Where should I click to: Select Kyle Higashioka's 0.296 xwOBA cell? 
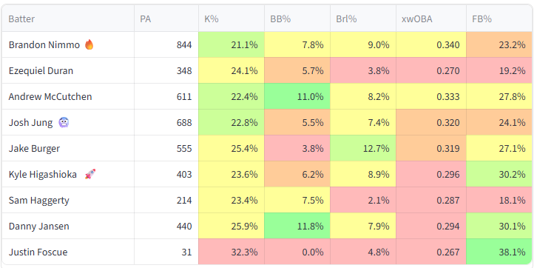pos(431,174)
